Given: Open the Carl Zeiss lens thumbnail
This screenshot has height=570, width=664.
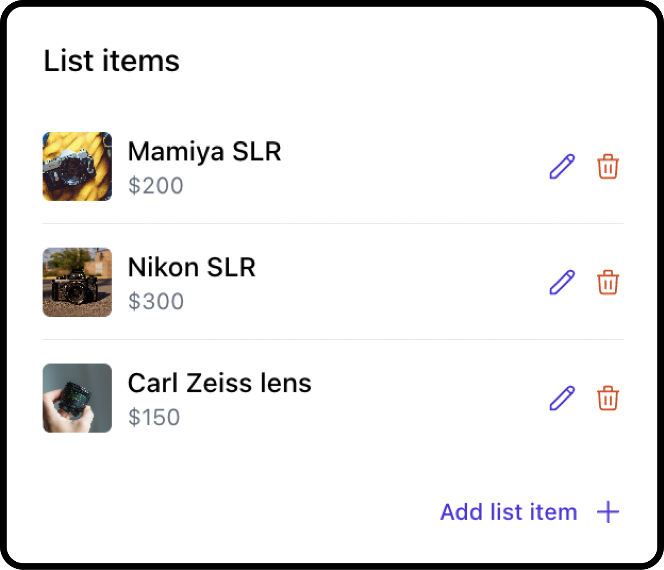Looking at the screenshot, I should (77, 398).
